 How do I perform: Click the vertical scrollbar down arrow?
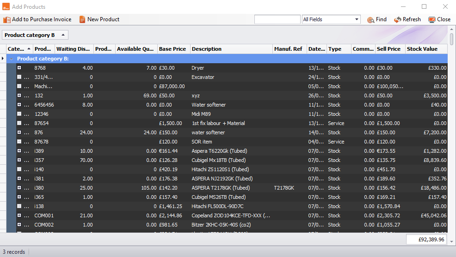point(451,241)
